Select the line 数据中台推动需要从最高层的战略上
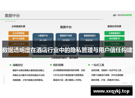 pos(29,70)
